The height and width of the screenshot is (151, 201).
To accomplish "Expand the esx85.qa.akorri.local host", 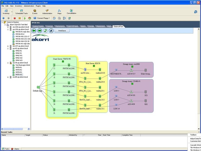I will [8, 77].
